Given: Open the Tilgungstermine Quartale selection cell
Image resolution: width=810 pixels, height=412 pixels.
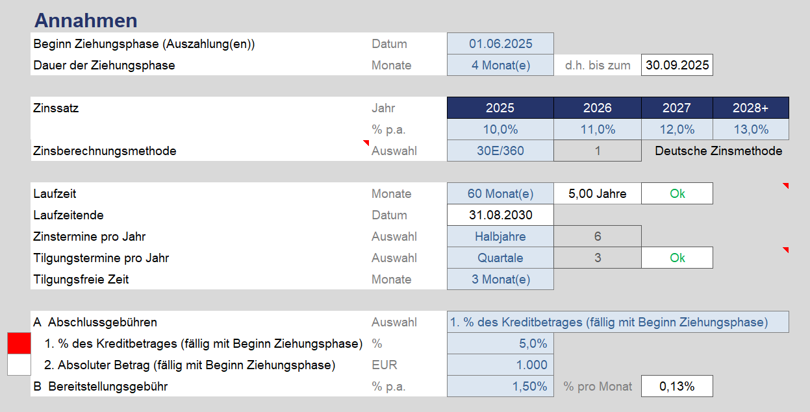Looking at the screenshot, I should click(x=500, y=258).
